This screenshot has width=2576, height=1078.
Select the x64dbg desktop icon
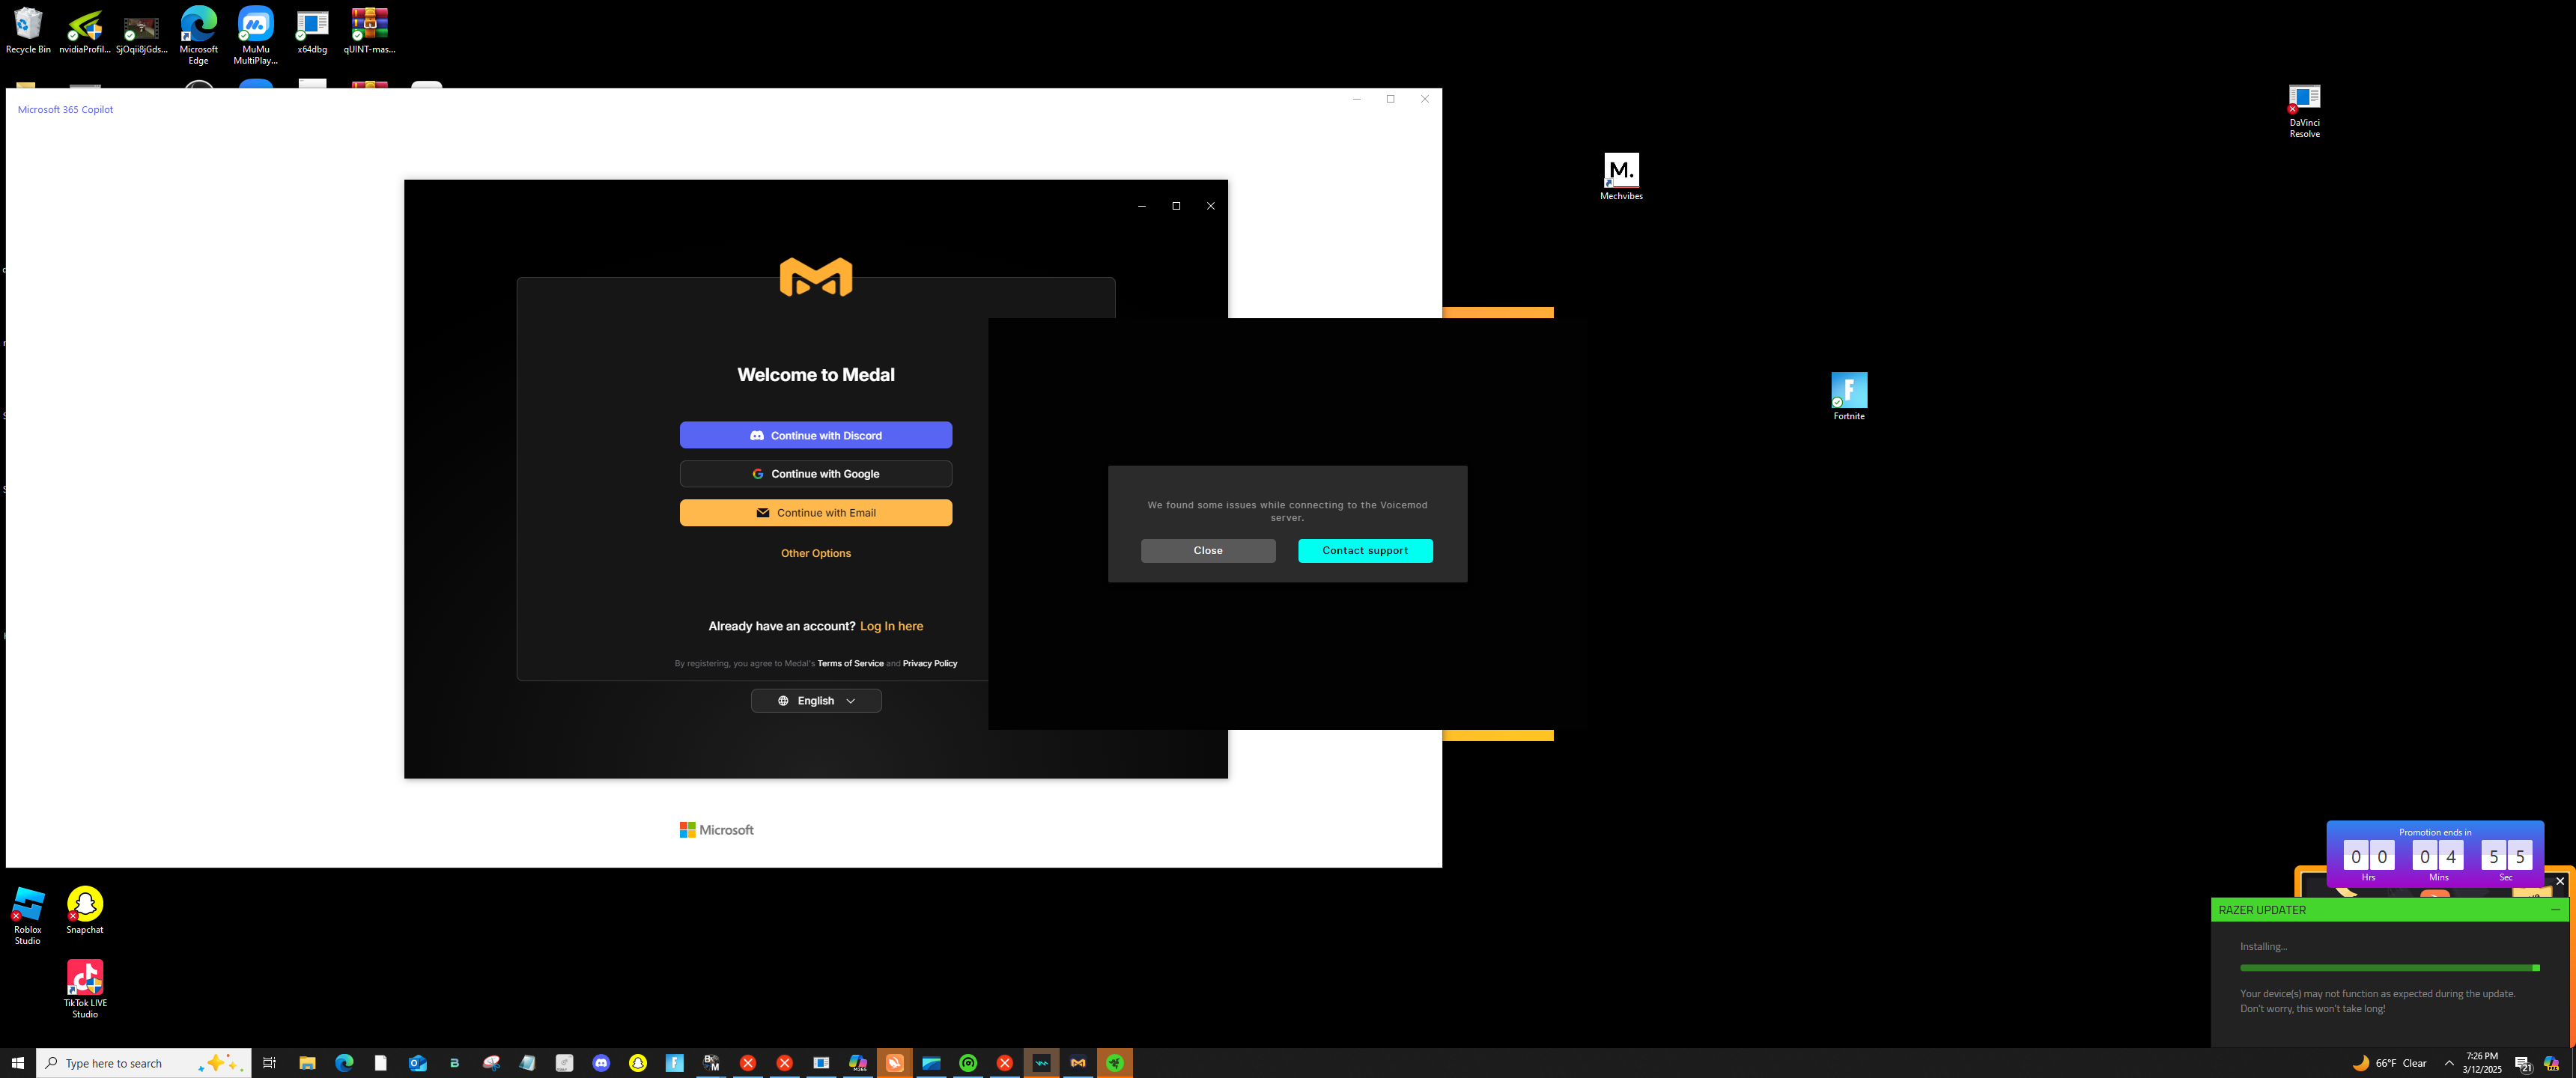pyautogui.click(x=312, y=31)
